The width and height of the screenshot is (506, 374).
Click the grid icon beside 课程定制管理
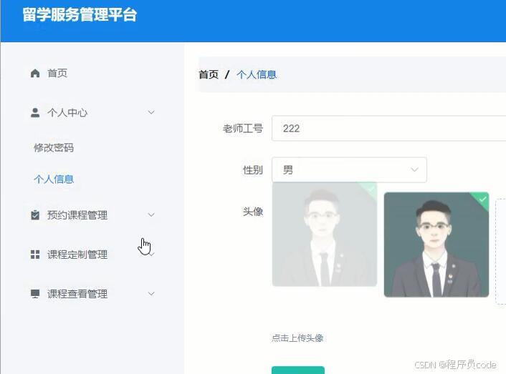(35, 255)
